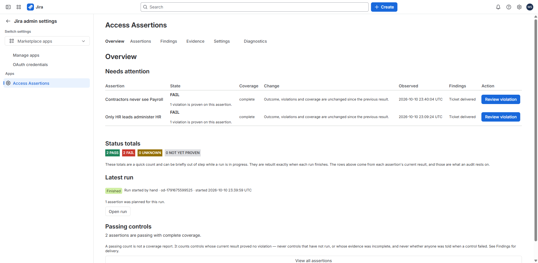
Task: Click the Access Assertions shield icon in sidebar
Action: tap(8, 83)
